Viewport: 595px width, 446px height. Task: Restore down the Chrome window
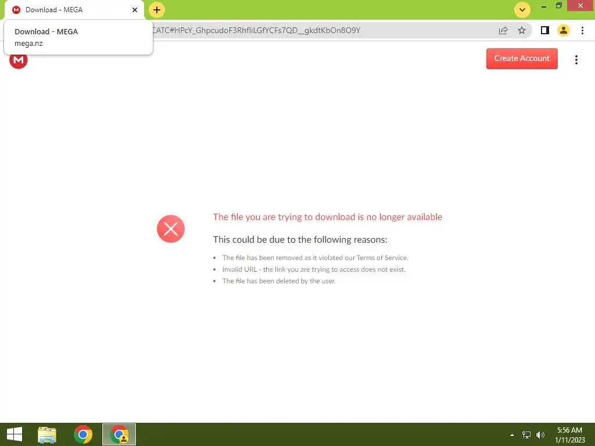558,6
